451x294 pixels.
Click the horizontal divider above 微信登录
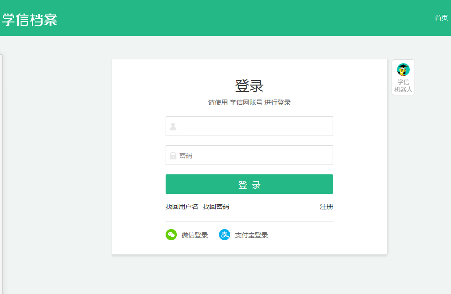click(249, 221)
